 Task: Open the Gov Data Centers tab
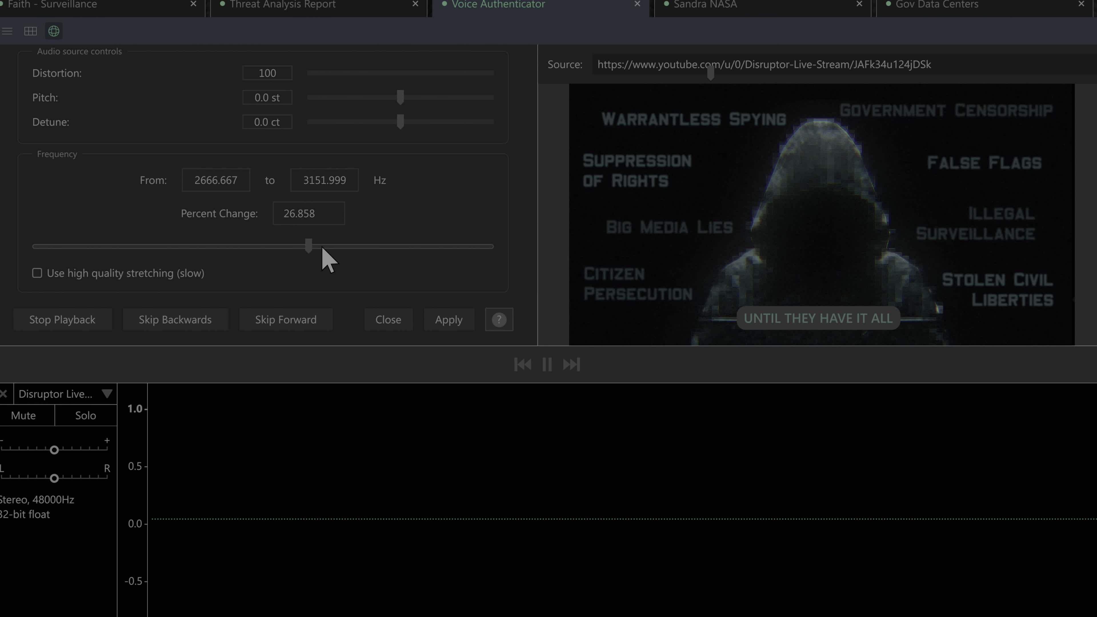click(936, 5)
